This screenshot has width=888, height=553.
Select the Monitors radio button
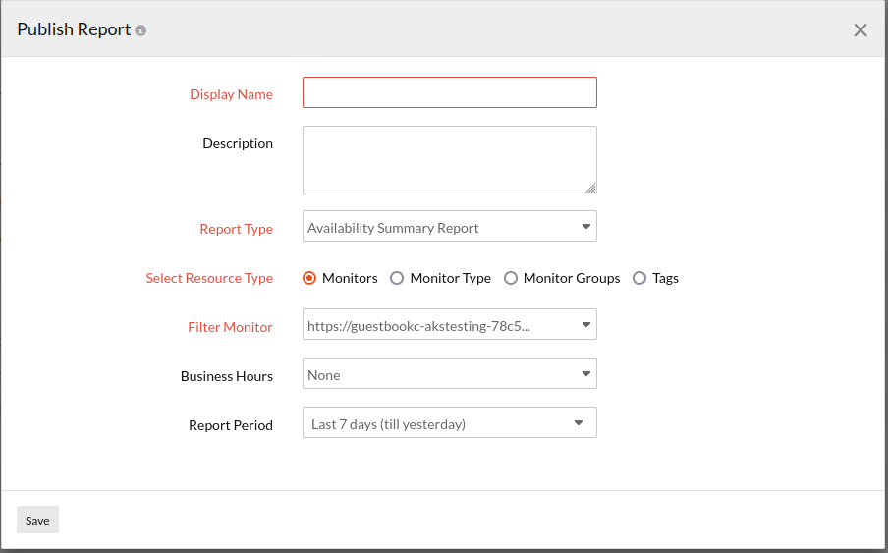point(310,278)
